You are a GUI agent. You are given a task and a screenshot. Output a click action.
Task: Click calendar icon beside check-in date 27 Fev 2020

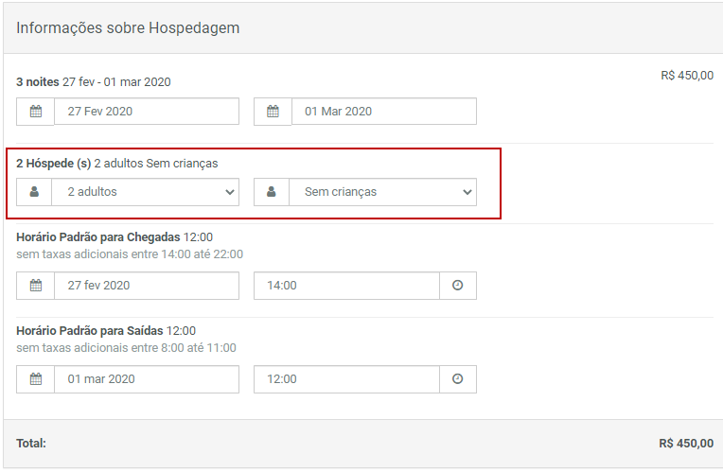(x=36, y=112)
